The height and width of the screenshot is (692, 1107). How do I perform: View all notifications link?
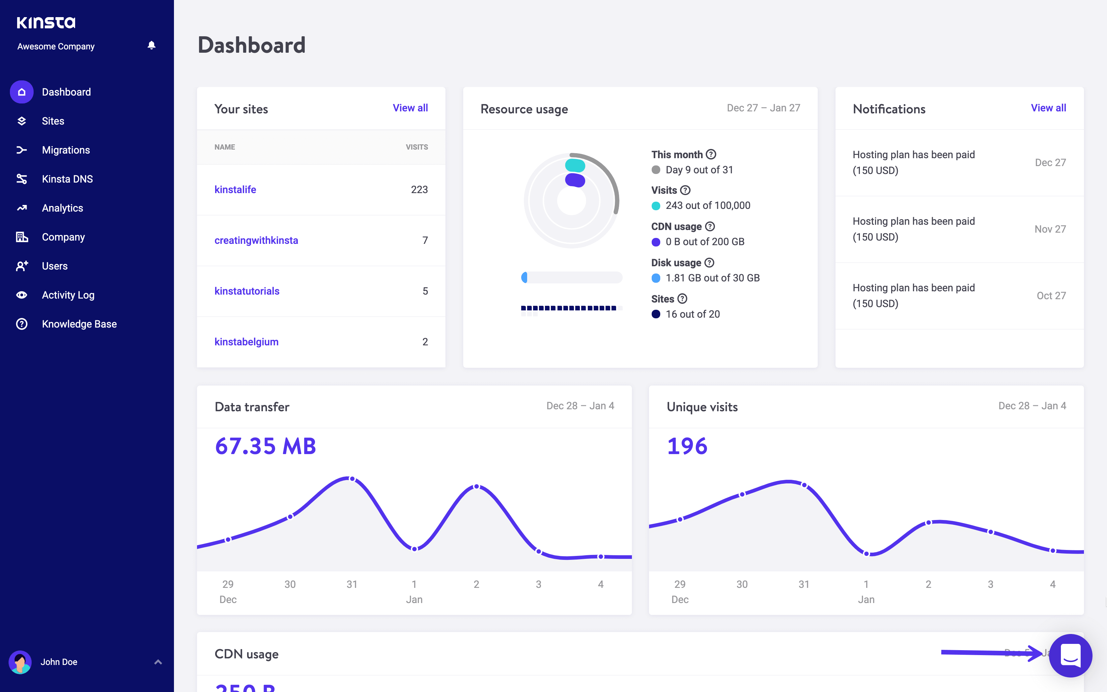click(1048, 108)
